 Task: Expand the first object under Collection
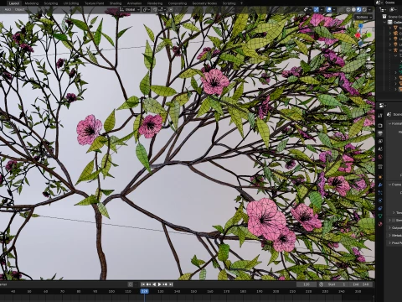[x=390, y=28]
